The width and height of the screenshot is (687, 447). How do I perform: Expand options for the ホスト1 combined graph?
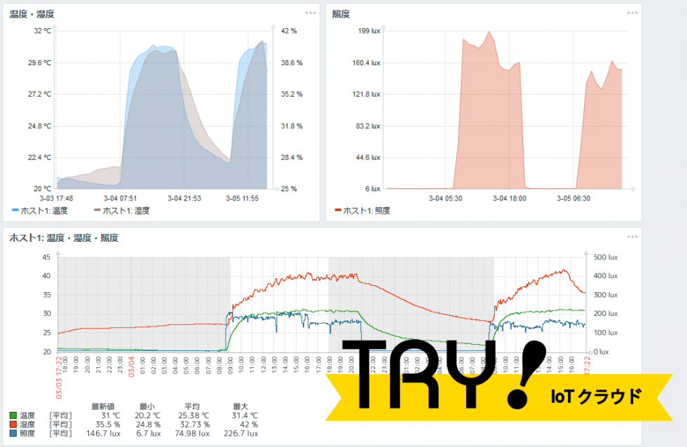point(633,238)
